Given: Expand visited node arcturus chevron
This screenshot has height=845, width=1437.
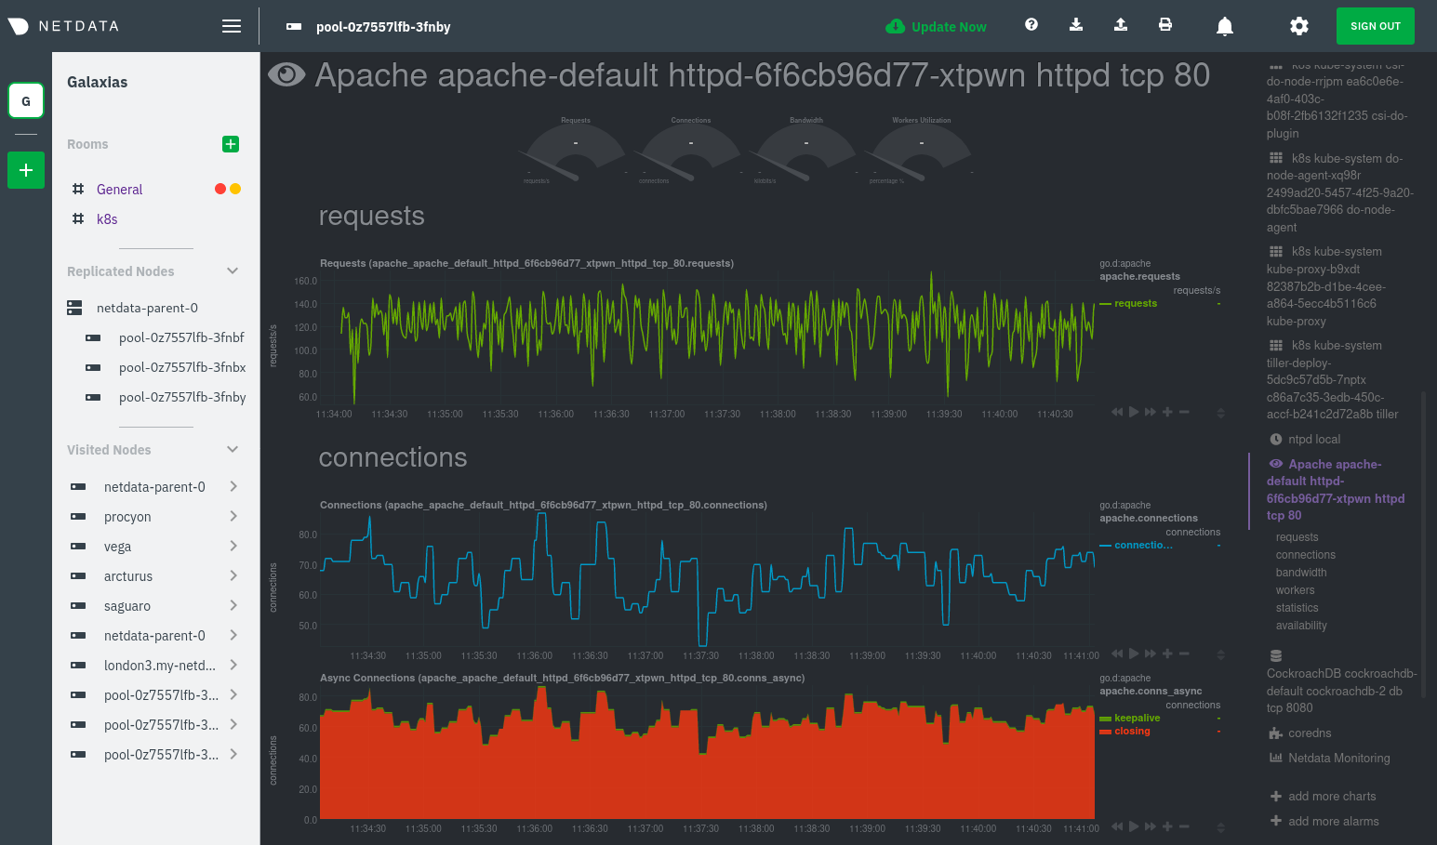Looking at the screenshot, I should tap(233, 575).
